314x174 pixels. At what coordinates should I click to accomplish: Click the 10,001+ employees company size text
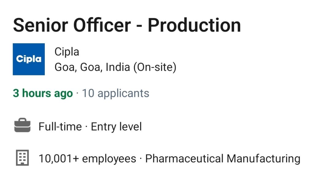pos(87,159)
